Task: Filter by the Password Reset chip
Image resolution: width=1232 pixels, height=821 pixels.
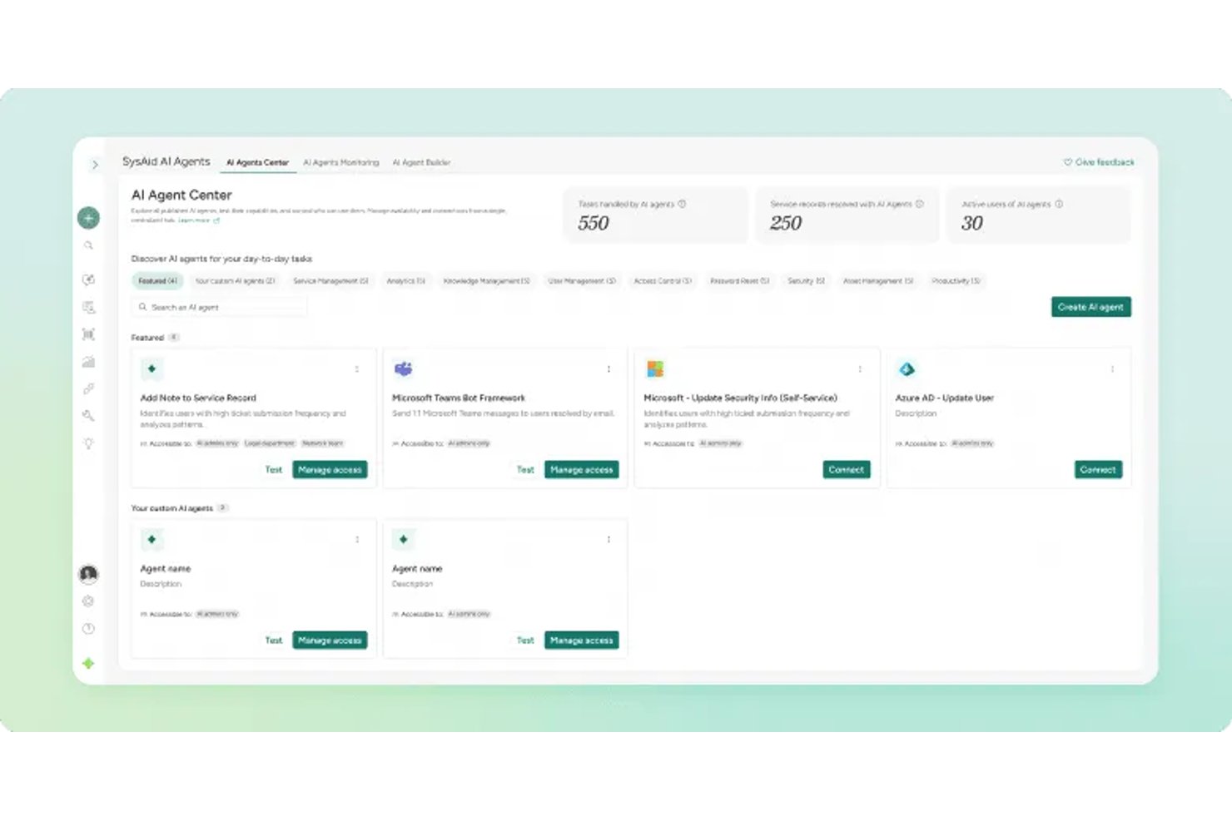Action: tap(740, 281)
